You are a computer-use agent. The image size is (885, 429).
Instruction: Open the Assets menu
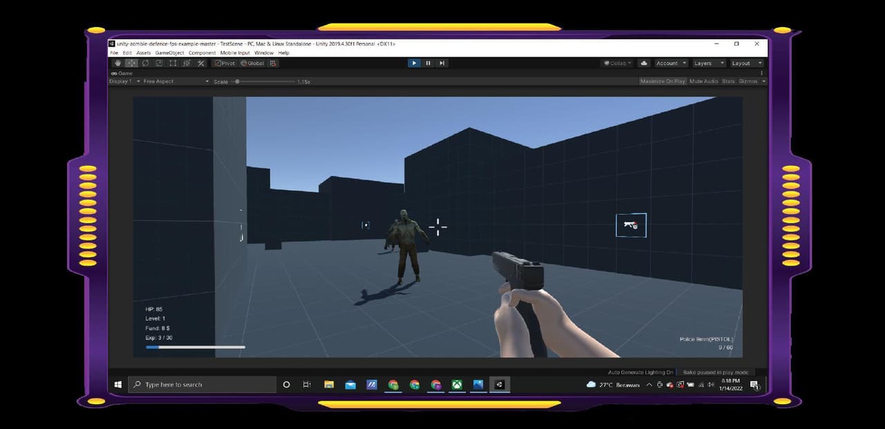coord(143,53)
